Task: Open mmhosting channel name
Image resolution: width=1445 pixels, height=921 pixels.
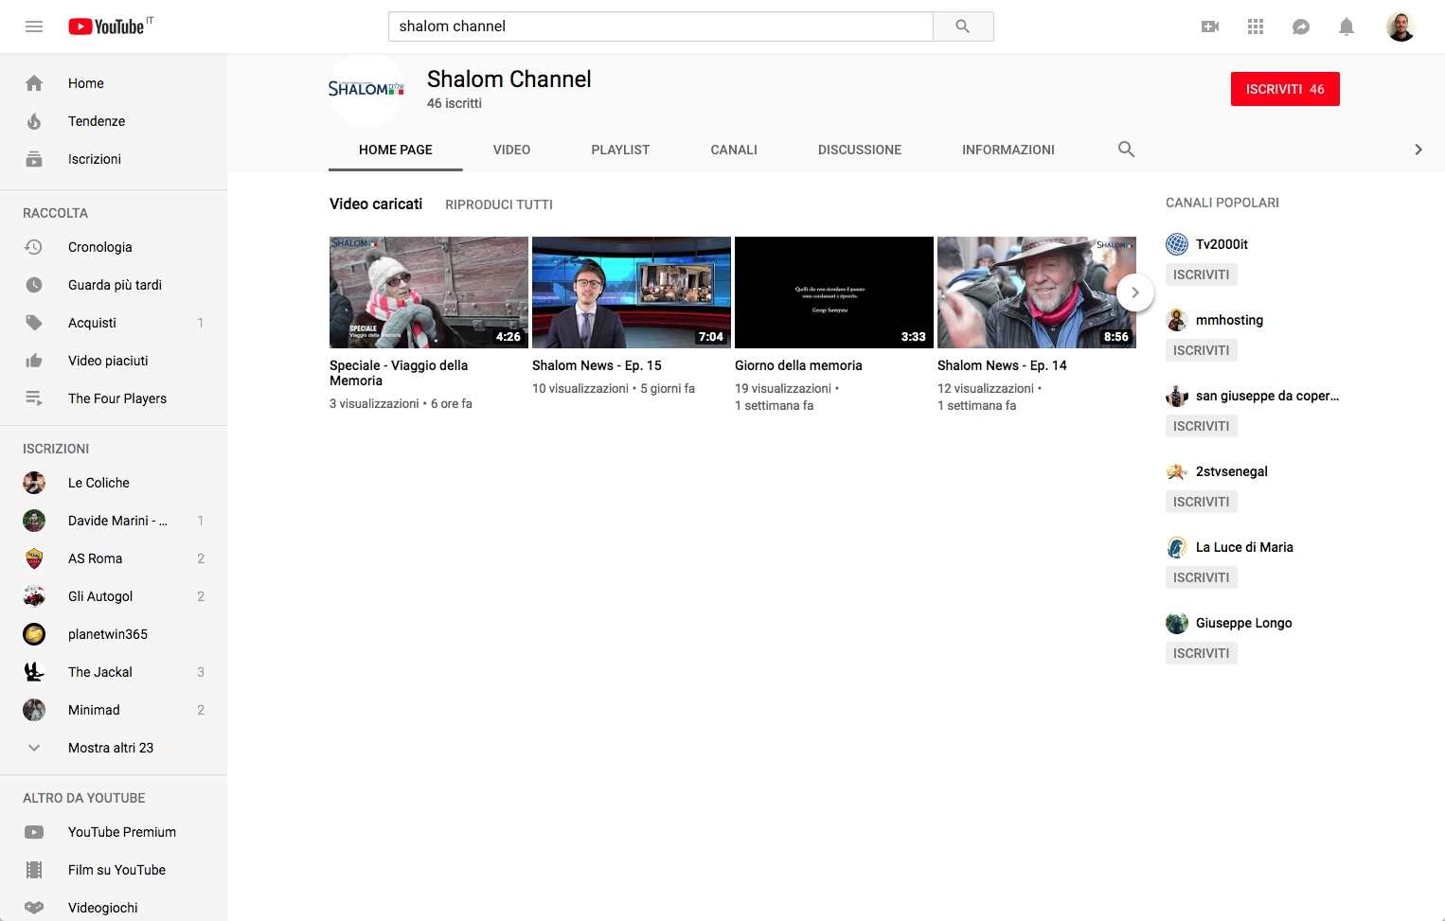Action: (1229, 320)
